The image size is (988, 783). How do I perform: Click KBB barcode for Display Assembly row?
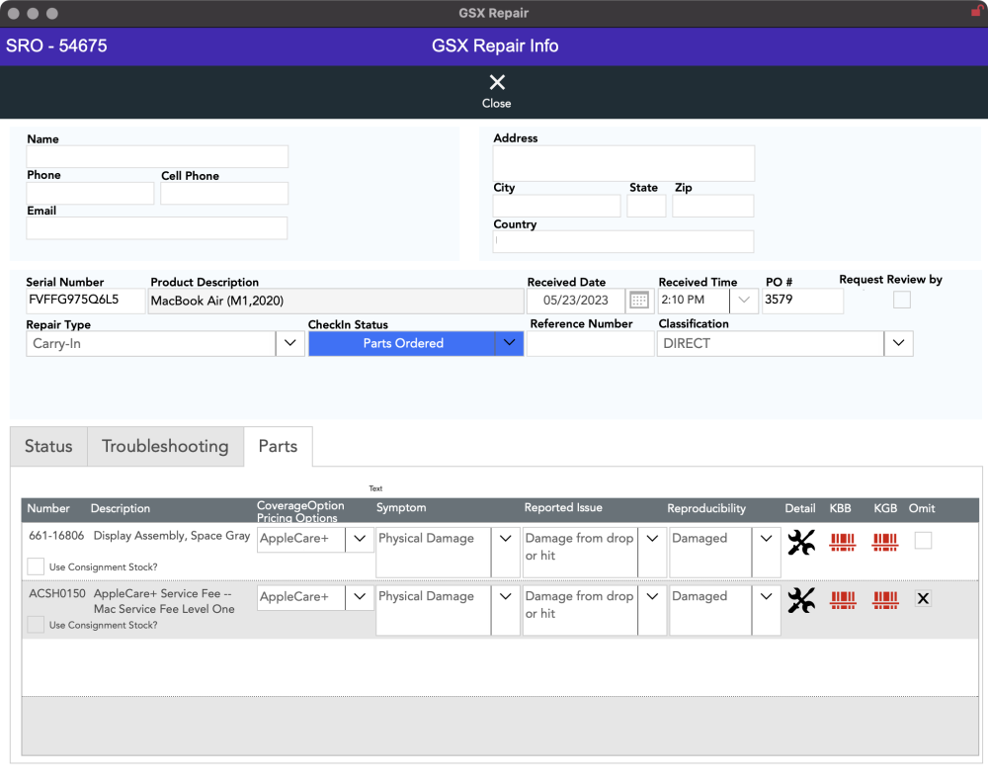point(842,542)
